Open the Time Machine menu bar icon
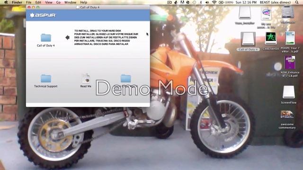The width and height of the screenshot is (303, 170). point(194,2)
